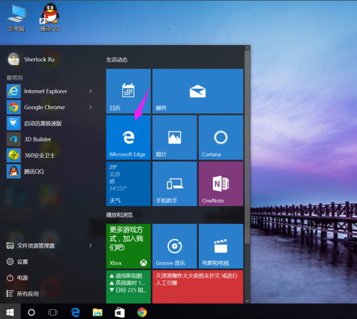This screenshot has width=357, height=319.
Task: Expand Google Chrome jump list arrow
Action: click(91, 107)
